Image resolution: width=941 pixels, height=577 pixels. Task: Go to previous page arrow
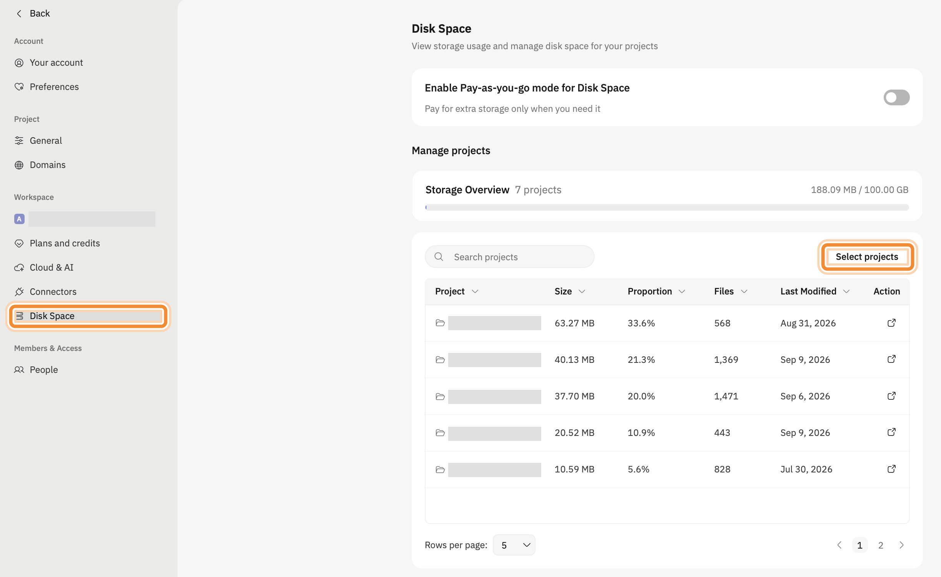pyautogui.click(x=840, y=545)
